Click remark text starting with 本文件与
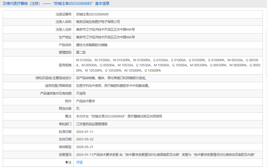This screenshot has width=268, height=168. [x=119, y=116]
